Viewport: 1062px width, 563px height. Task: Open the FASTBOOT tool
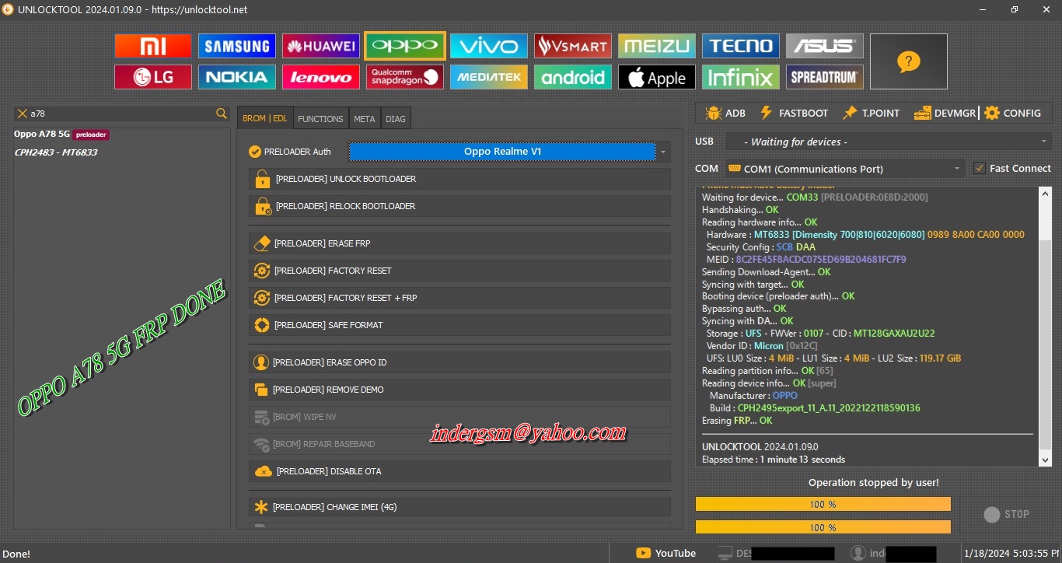794,113
